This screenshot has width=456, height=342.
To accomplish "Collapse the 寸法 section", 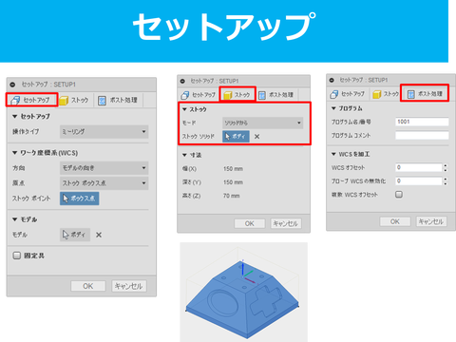I will [x=184, y=155].
